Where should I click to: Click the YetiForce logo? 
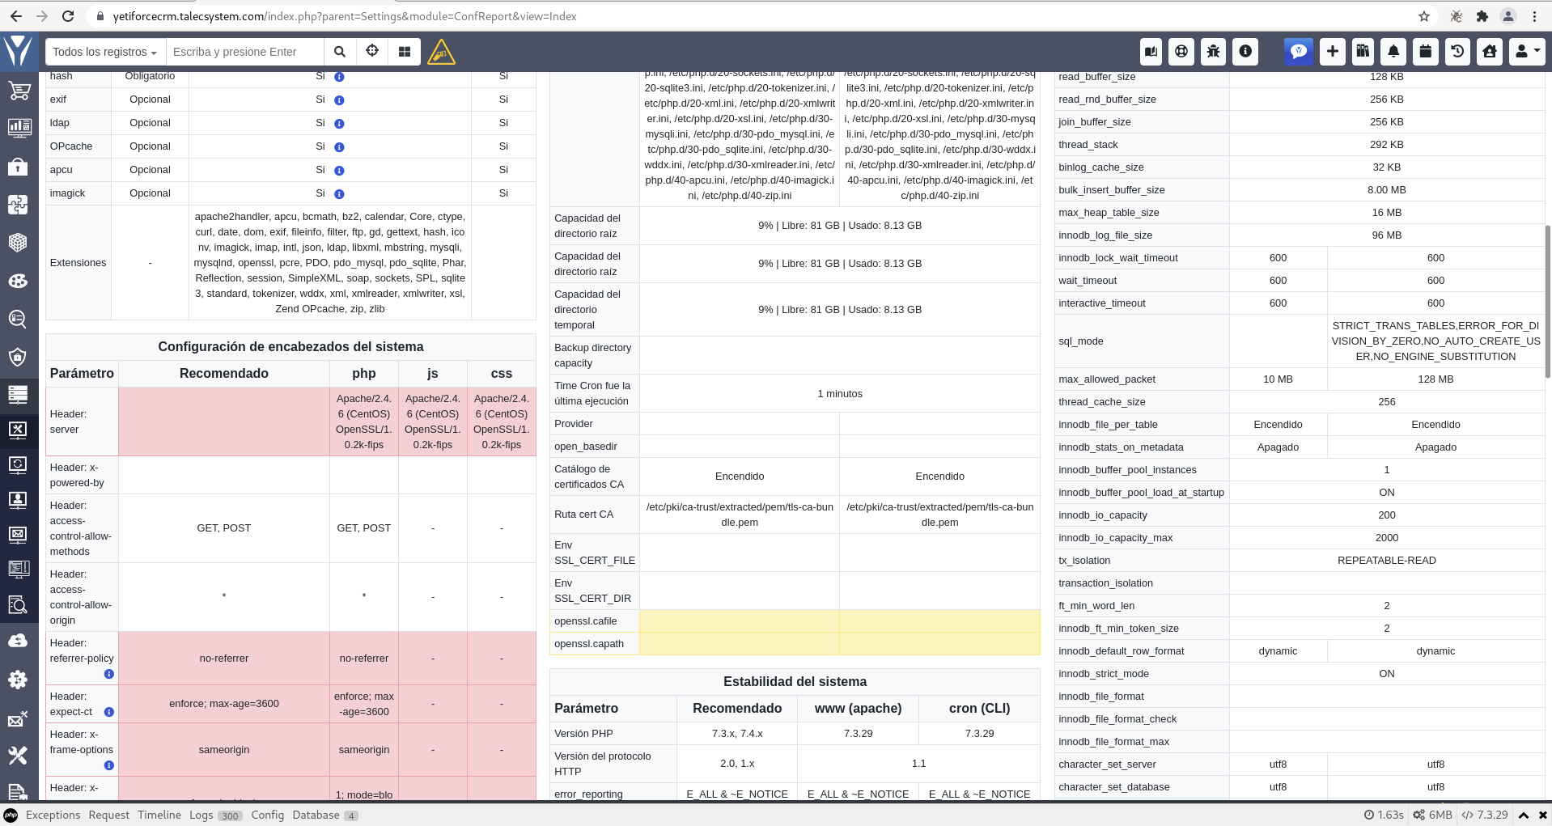(19, 52)
